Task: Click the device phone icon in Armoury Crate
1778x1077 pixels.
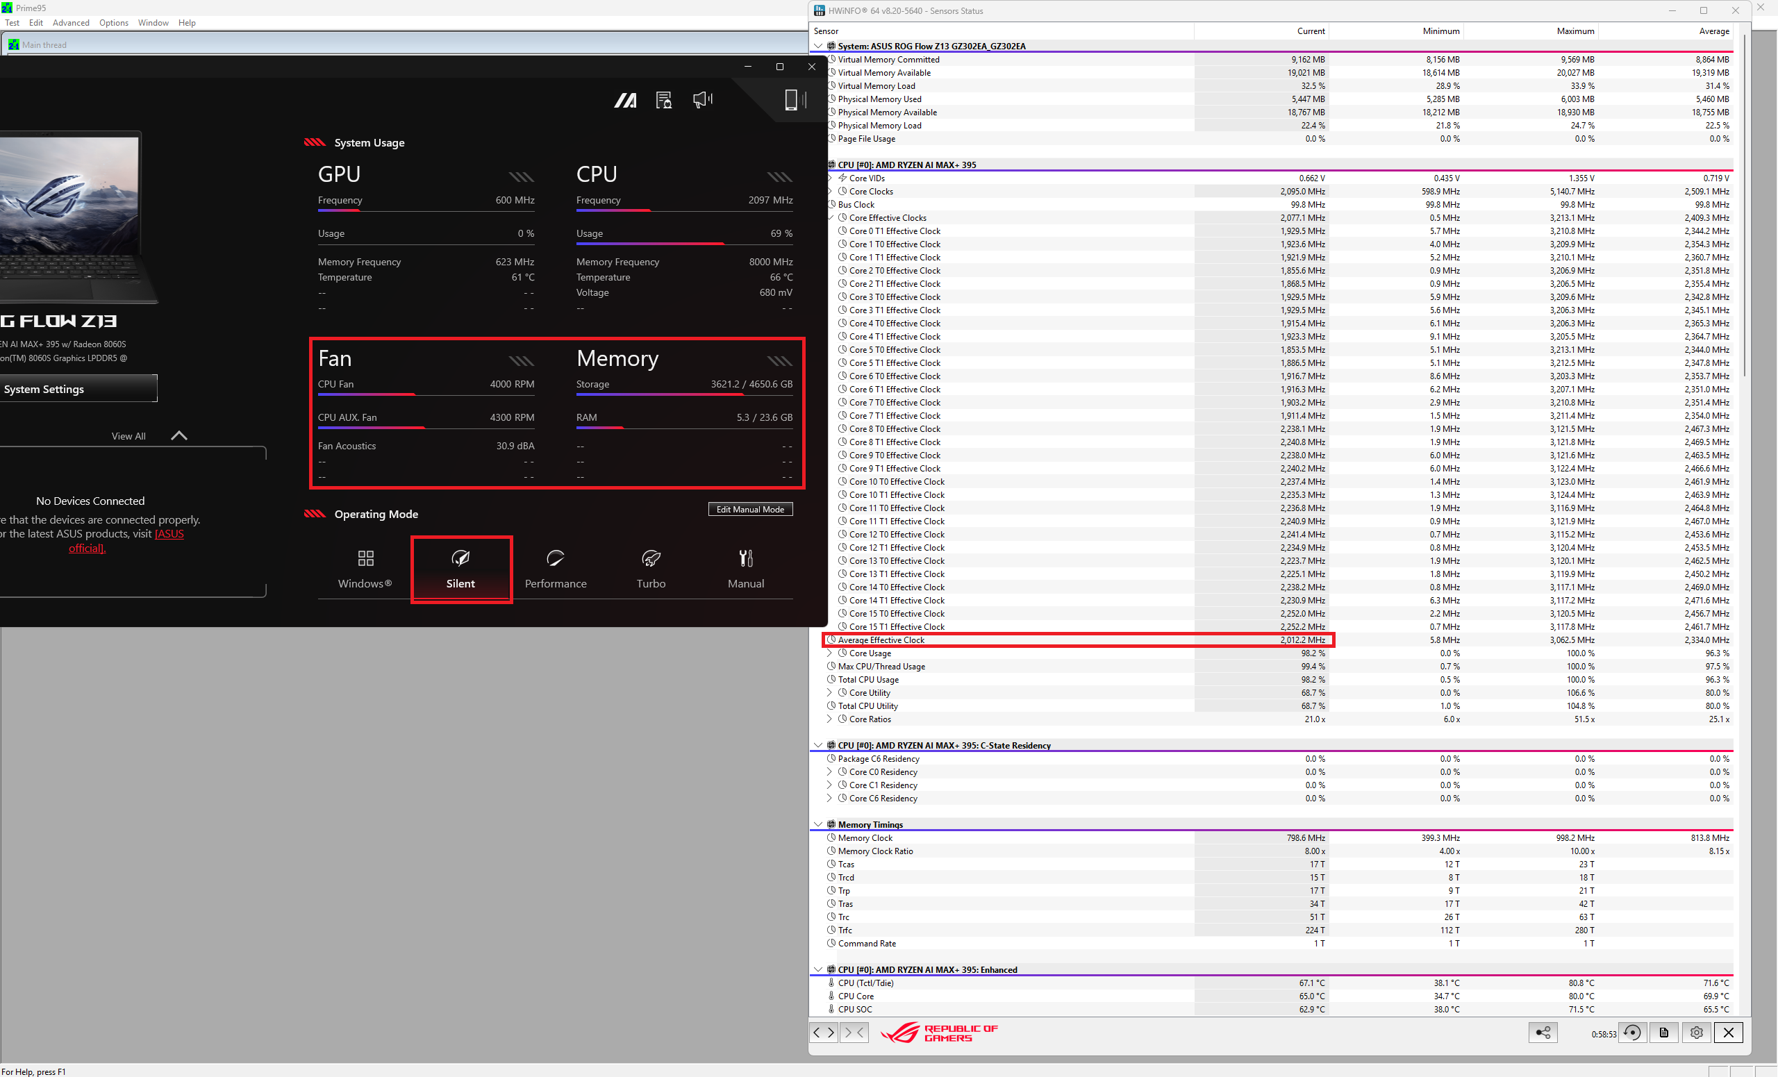Action: (795, 99)
